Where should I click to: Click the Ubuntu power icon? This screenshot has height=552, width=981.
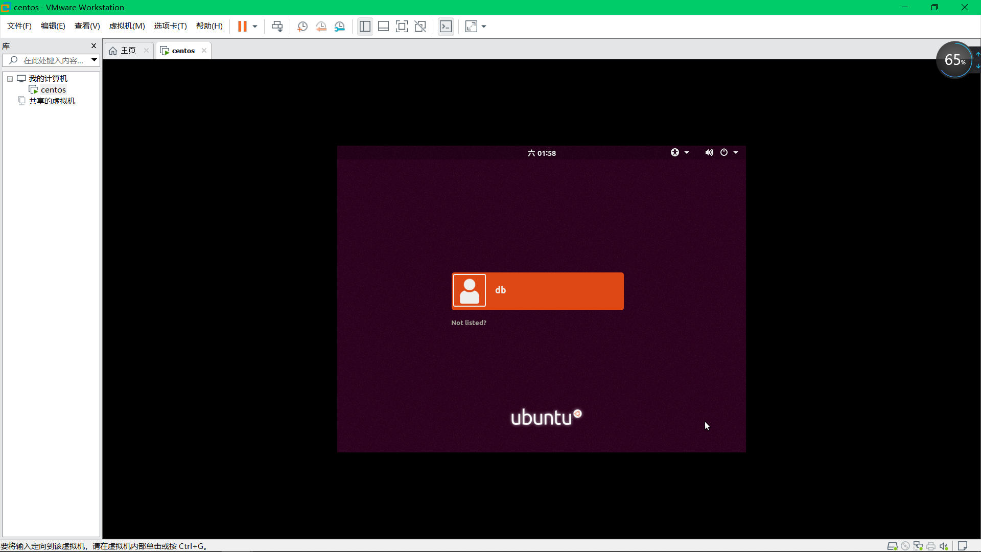(x=724, y=153)
